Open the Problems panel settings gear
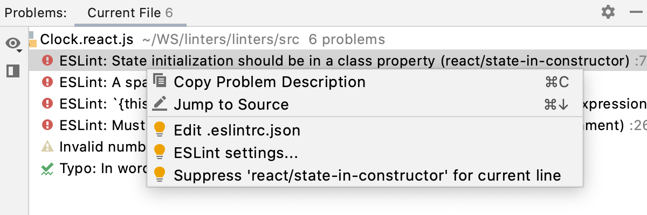 (x=608, y=12)
